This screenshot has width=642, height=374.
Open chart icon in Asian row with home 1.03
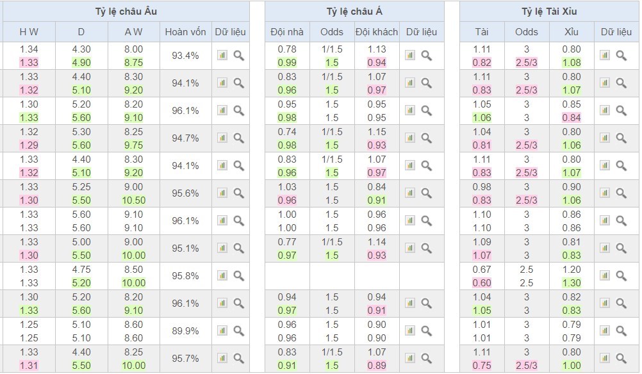pos(410,193)
